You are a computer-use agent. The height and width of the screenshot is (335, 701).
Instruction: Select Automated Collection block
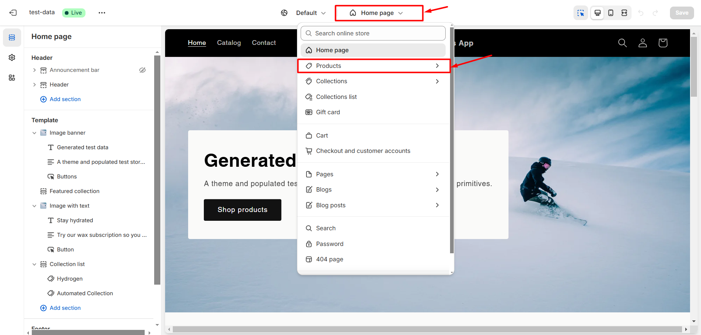(x=85, y=293)
